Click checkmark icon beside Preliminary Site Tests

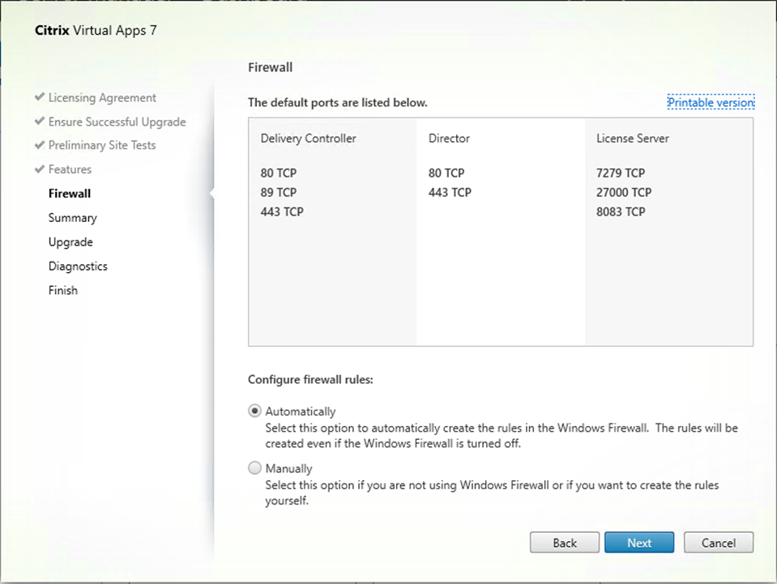pyautogui.click(x=40, y=145)
